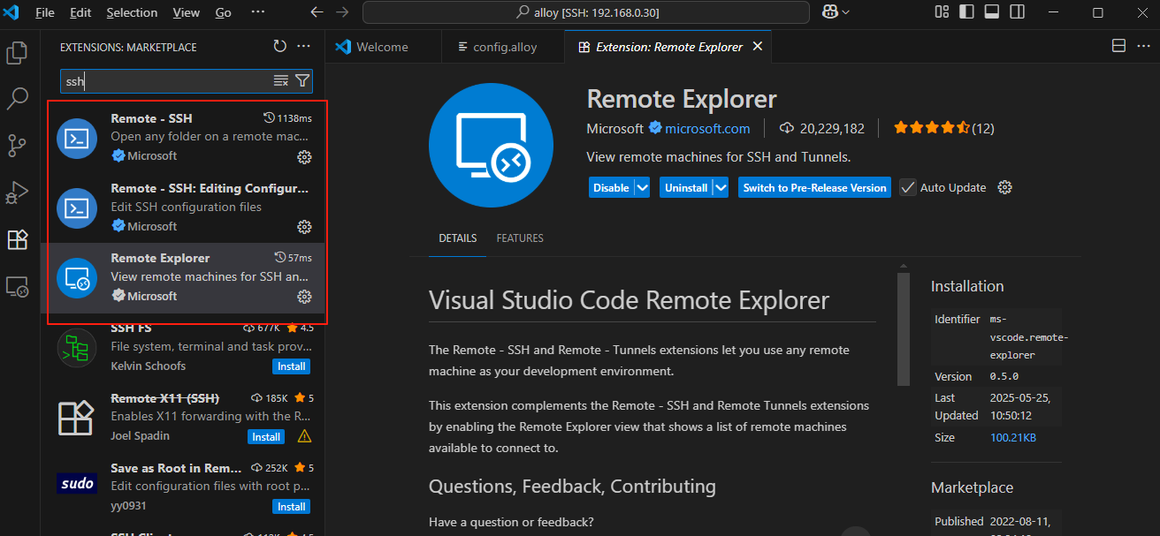
Task: Open Run and Debug view
Action: coord(17,193)
